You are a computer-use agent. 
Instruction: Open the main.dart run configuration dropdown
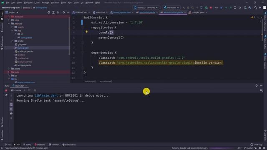point(171,7)
